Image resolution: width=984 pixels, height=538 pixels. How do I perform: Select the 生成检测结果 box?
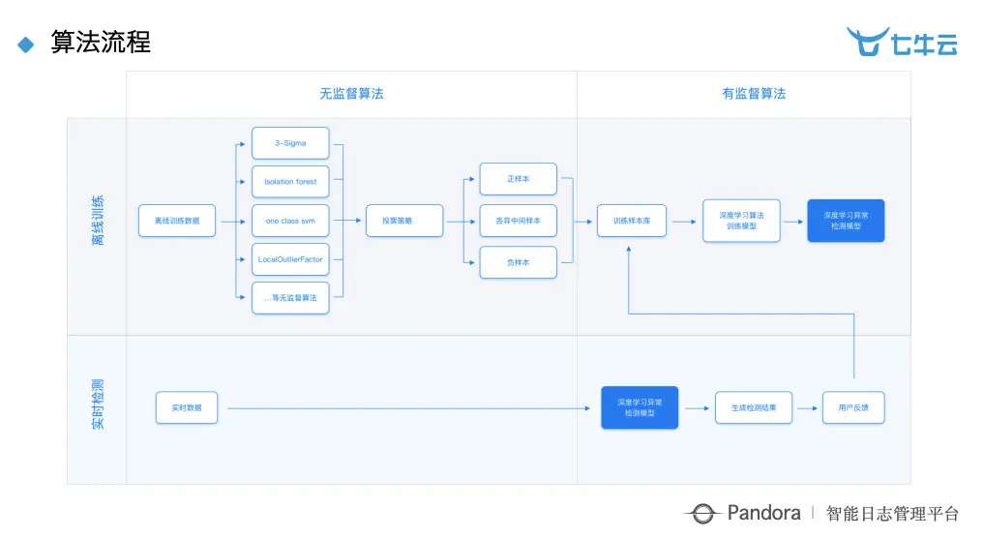click(754, 408)
